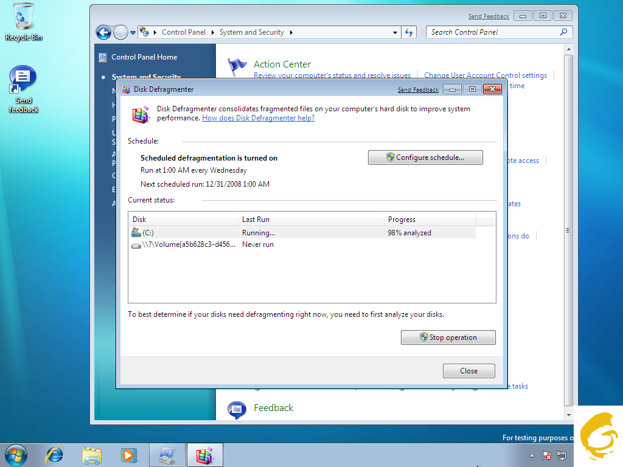Click the Search Control Panel field

point(493,32)
